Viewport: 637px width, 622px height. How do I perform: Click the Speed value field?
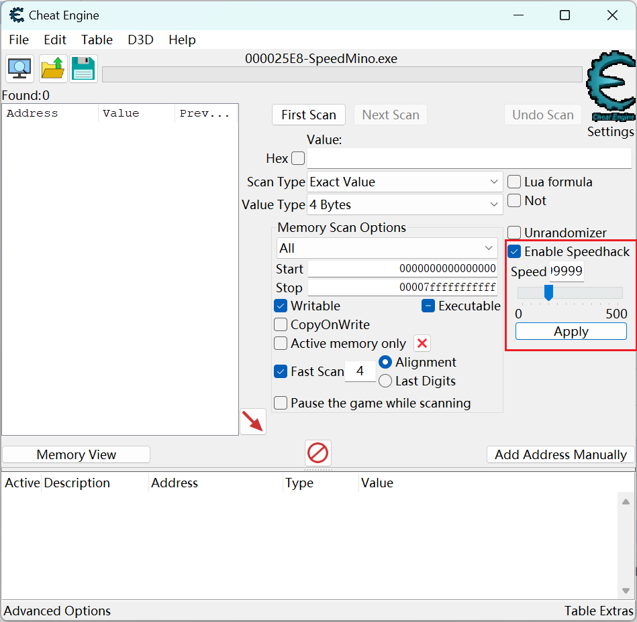pos(567,271)
